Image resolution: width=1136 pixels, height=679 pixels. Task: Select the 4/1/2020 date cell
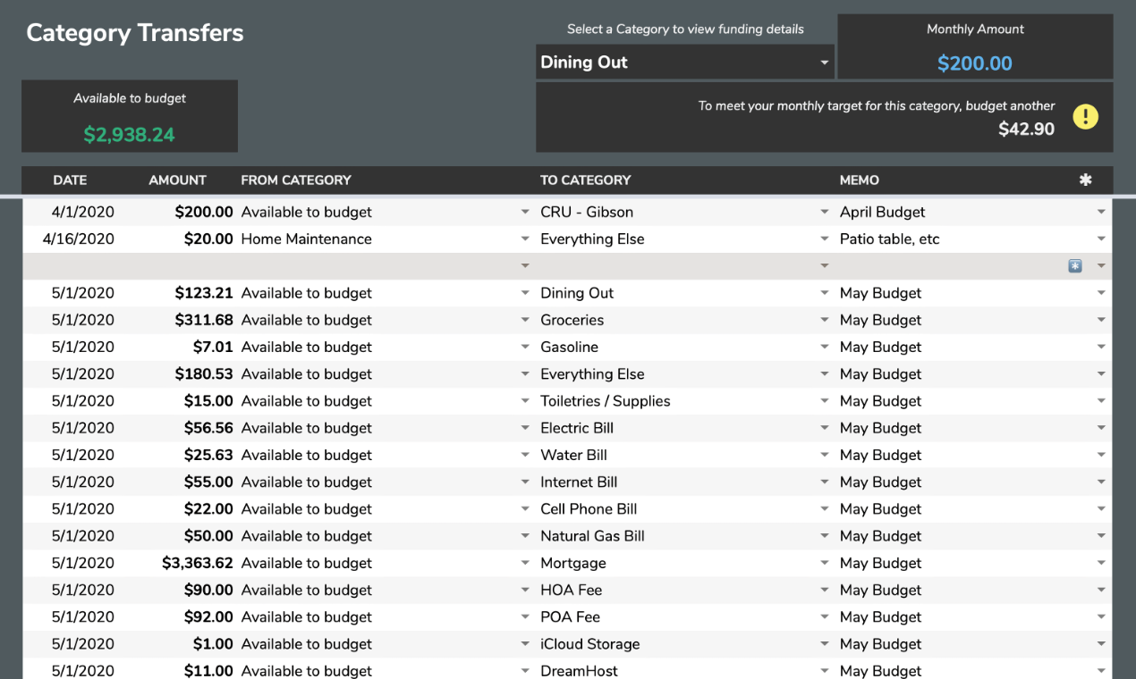[83, 213]
